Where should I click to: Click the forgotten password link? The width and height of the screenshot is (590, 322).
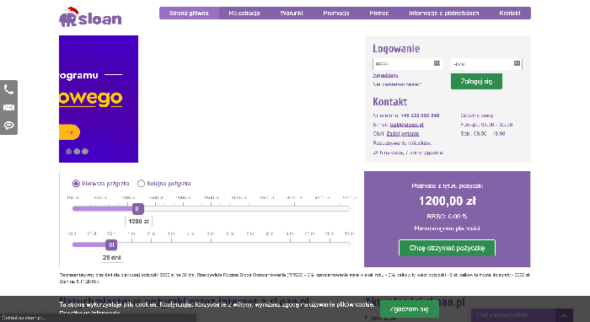tap(397, 84)
